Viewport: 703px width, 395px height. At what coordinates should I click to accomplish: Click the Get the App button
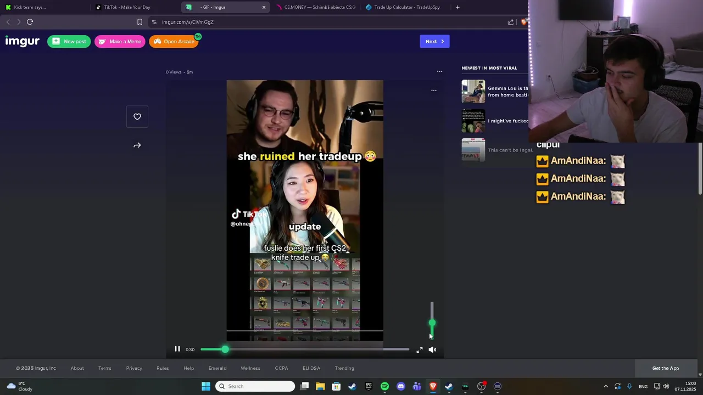click(x=666, y=368)
